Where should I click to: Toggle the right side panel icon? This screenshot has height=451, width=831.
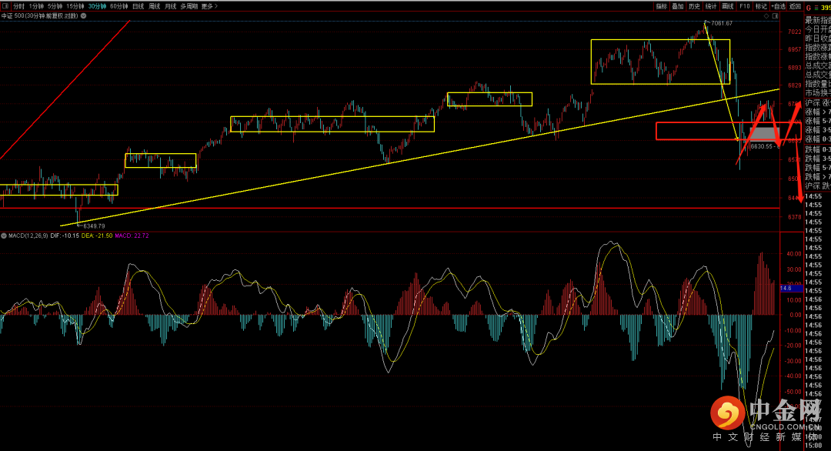click(x=775, y=16)
